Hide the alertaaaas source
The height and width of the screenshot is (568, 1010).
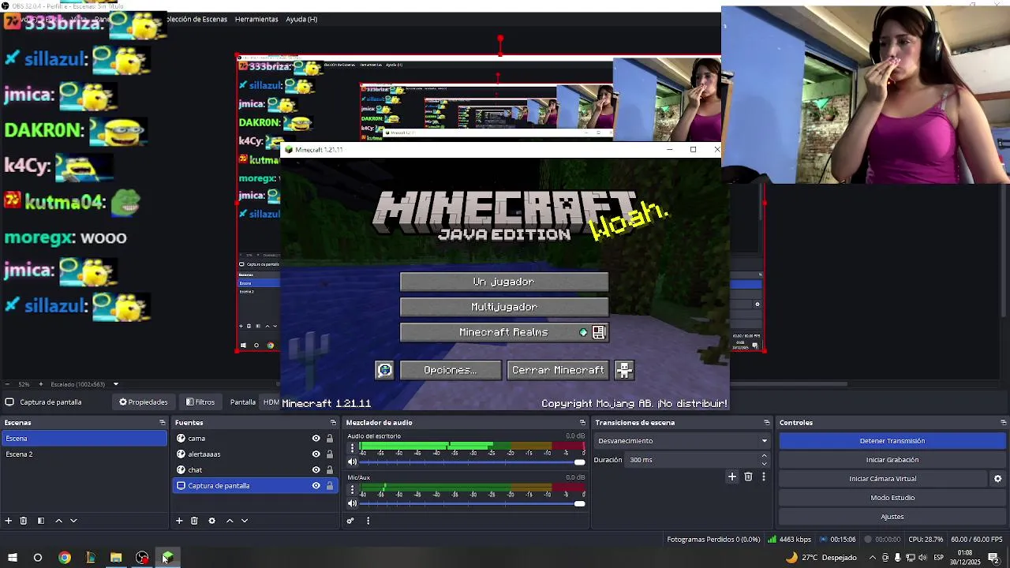316,454
